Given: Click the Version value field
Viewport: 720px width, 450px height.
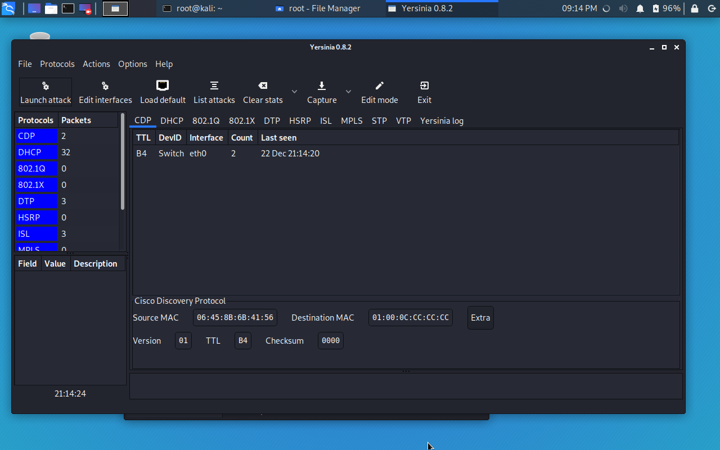Looking at the screenshot, I should [x=183, y=341].
